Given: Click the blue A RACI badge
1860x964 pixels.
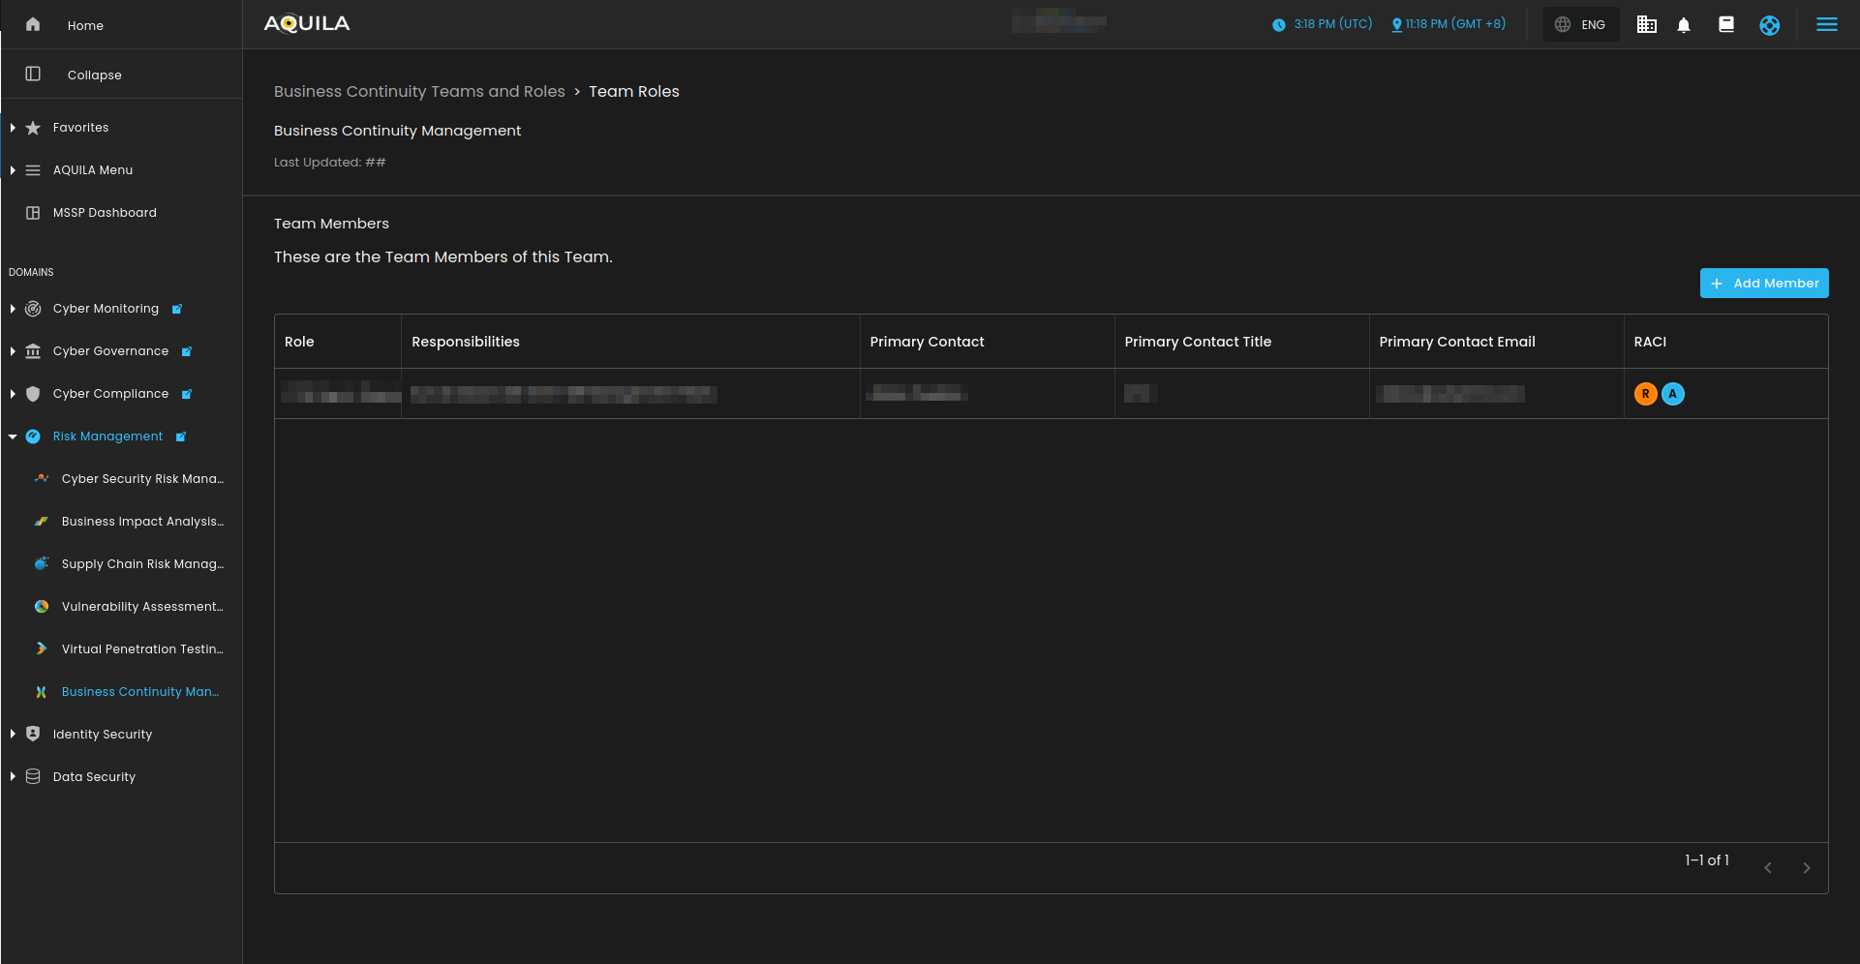Looking at the screenshot, I should (x=1672, y=394).
